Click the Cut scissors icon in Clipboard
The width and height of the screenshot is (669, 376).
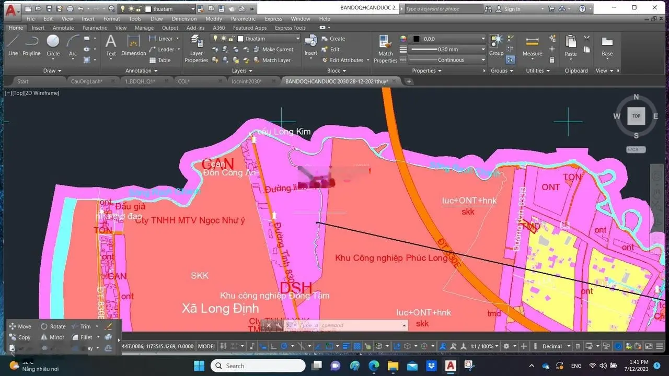click(586, 38)
